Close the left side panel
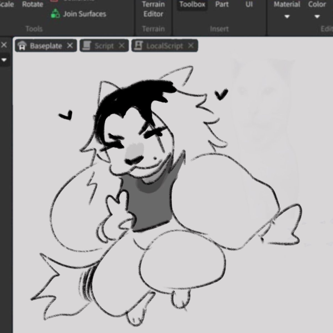Viewport: 333px width, 333px height. (4, 45)
